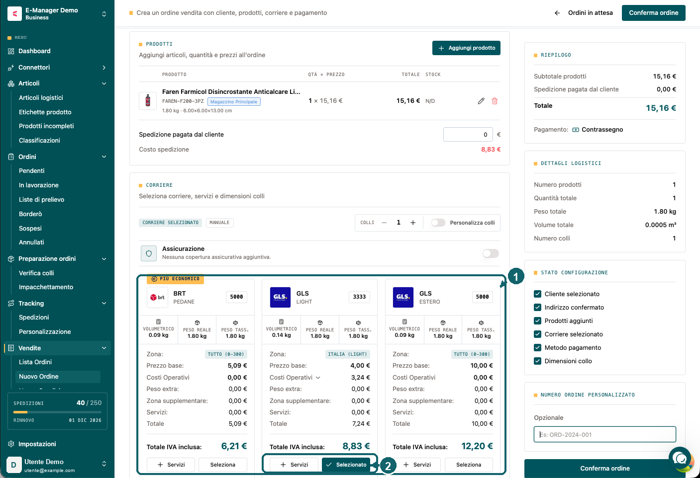Collapse the Vendite section chevron
Image resolution: width=700 pixels, height=478 pixels.
coord(104,348)
